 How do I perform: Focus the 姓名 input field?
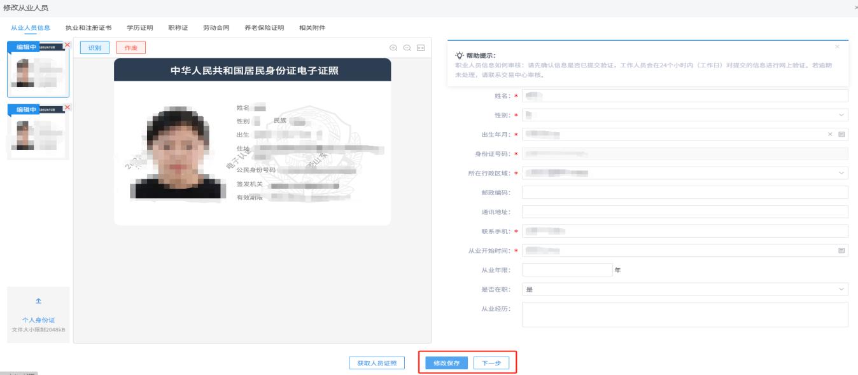(685, 95)
